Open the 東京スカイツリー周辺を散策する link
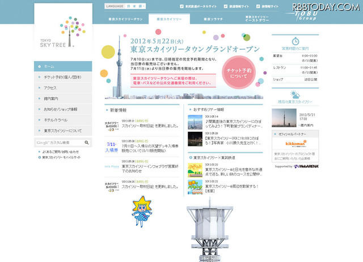 232,188
